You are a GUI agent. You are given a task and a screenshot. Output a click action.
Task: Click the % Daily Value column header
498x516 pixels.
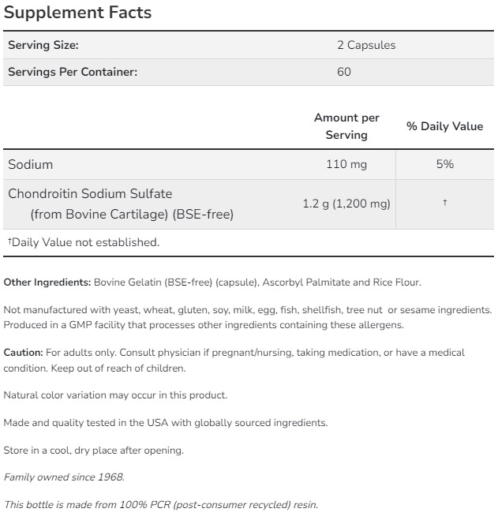[444, 126]
